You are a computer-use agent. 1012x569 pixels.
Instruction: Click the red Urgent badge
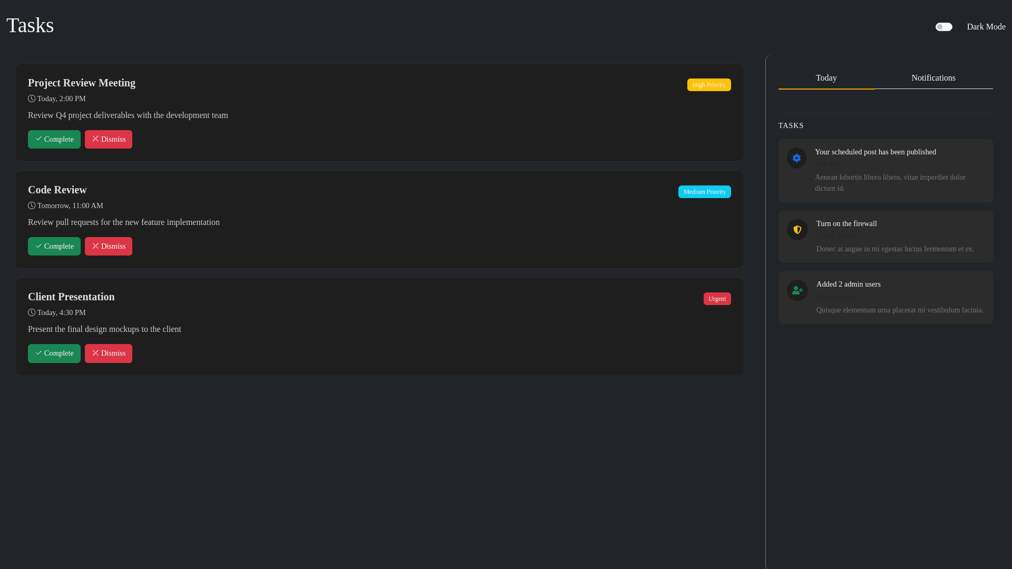tap(717, 299)
